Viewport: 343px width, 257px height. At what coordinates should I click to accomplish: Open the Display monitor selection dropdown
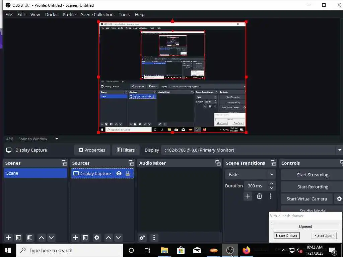(x=340, y=150)
